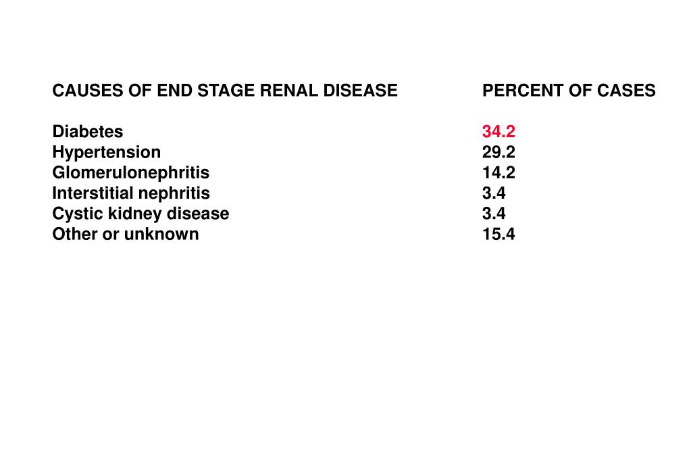Screen dimensions: 691x461
Task: Click the 29.2 percent value
Action: pyautogui.click(x=498, y=152)
